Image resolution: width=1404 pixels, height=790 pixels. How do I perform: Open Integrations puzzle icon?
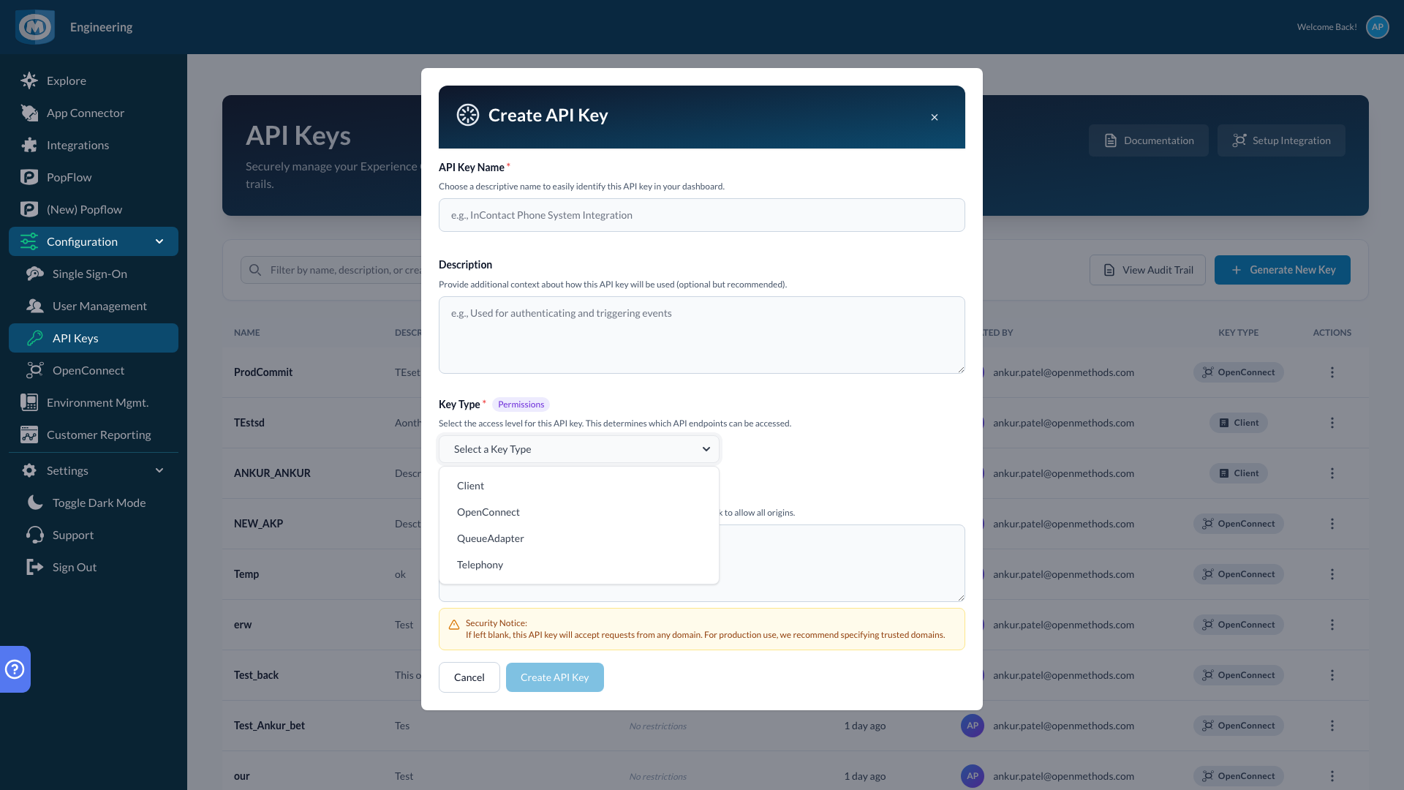click(x=29, y=145)
